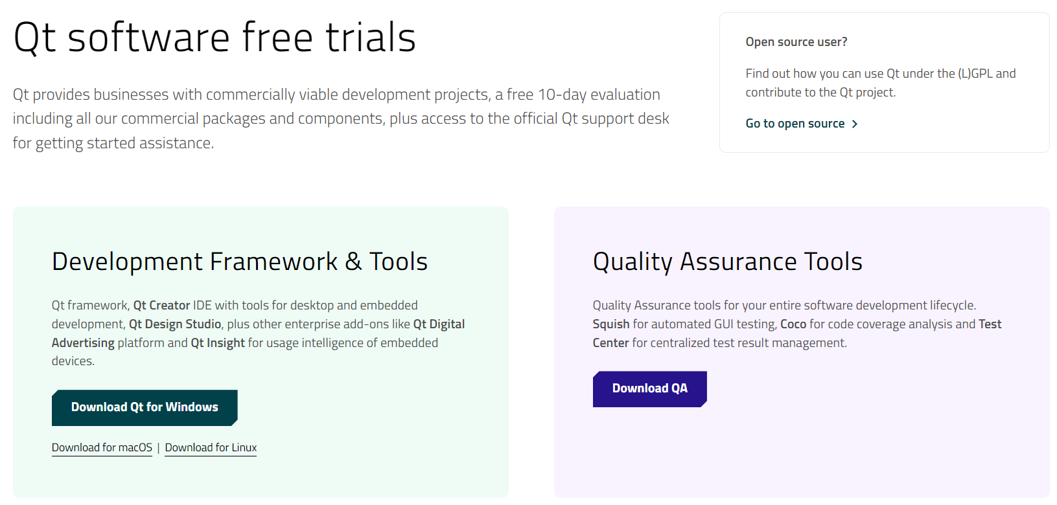Click the Qt software free trials heading
This screenshot has width=1057, height=505.
point(215,38)
